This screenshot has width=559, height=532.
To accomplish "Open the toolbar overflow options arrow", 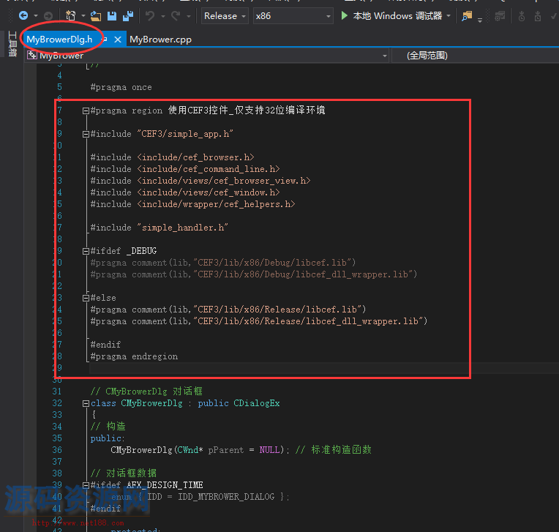I will [480, 20].
